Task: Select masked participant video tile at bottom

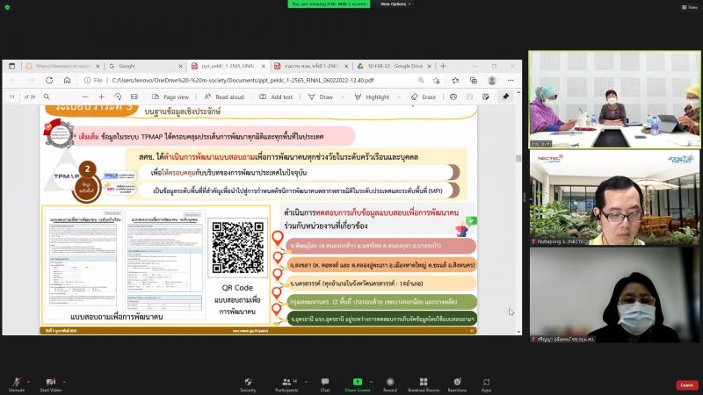Action: 614,295
